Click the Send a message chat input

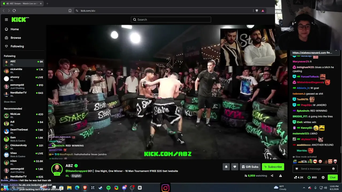[315, 169]
